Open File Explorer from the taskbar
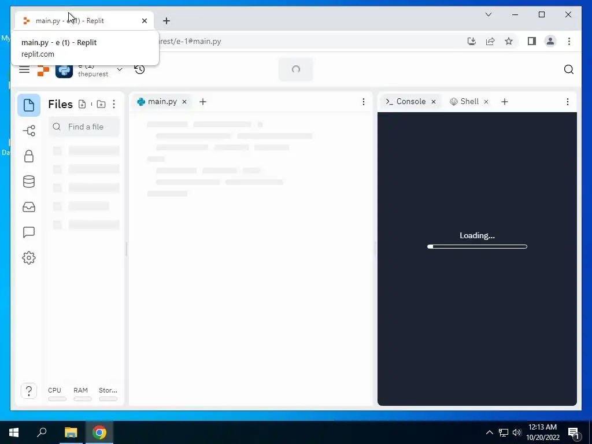The height and width of the screenshot is (444, 592). 71,432
